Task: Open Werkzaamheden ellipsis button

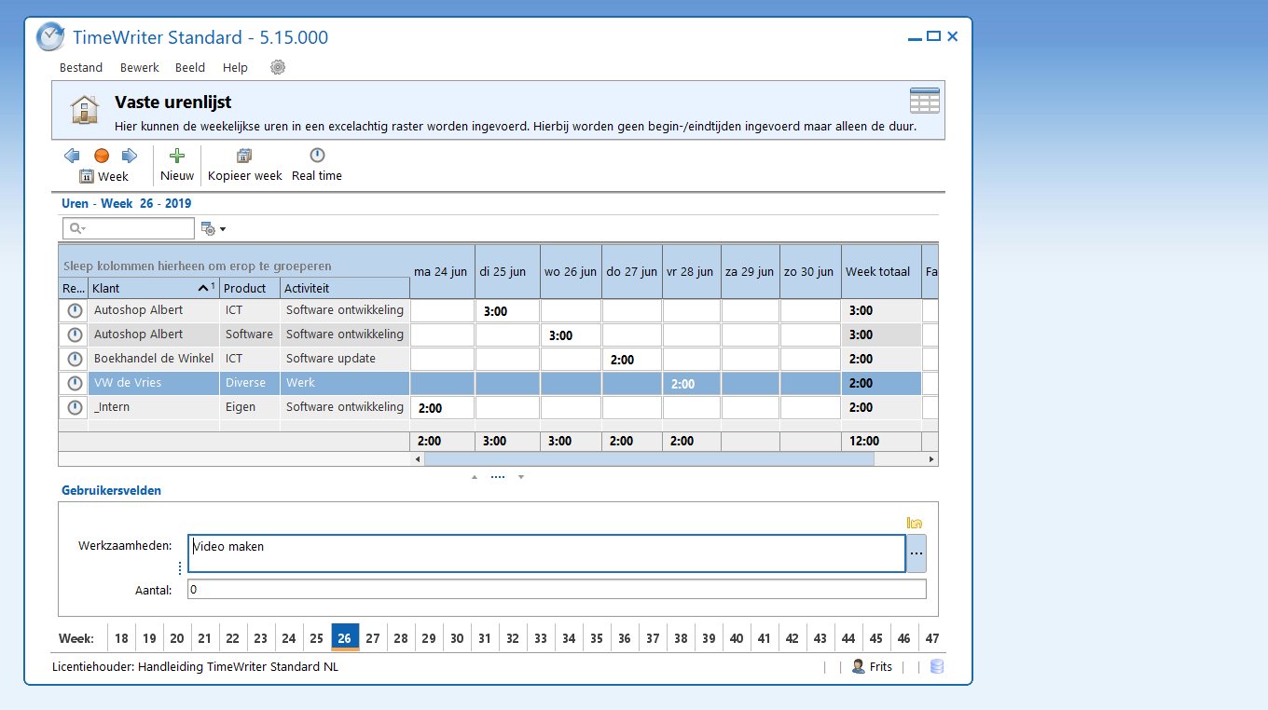Action: pos(917,553)
